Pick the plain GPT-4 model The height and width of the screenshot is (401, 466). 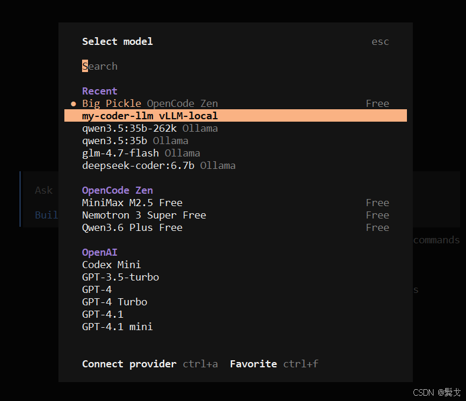point(236,290)
